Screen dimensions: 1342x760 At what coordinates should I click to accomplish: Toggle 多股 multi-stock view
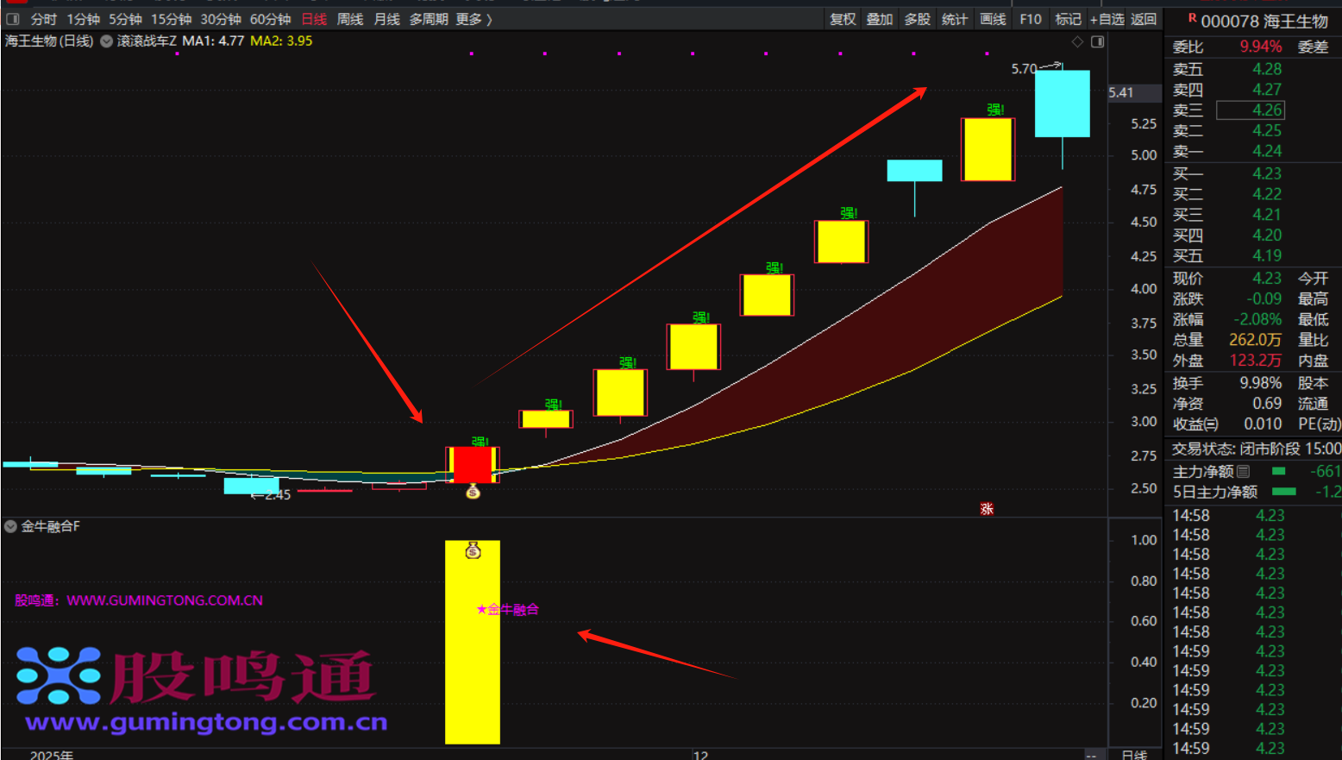[x=917, y=19]
